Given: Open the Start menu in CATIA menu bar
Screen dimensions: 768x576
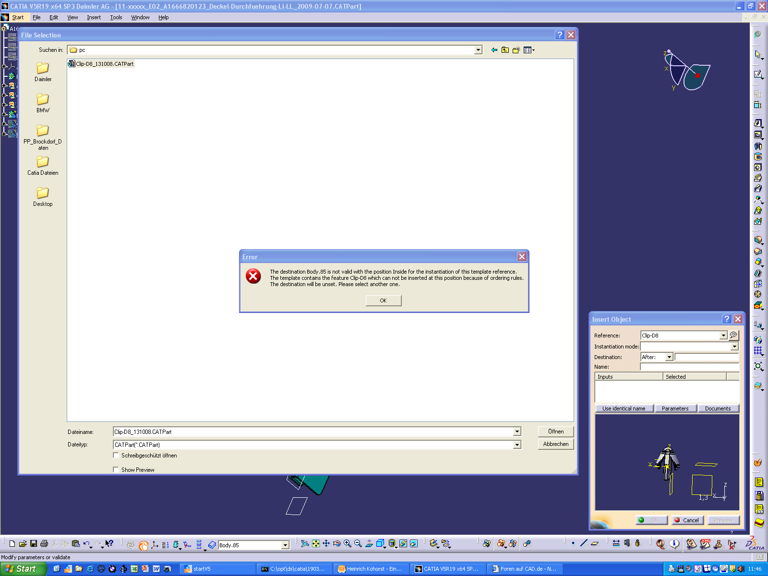Looking at the screenshot, I should coord(18,17).
